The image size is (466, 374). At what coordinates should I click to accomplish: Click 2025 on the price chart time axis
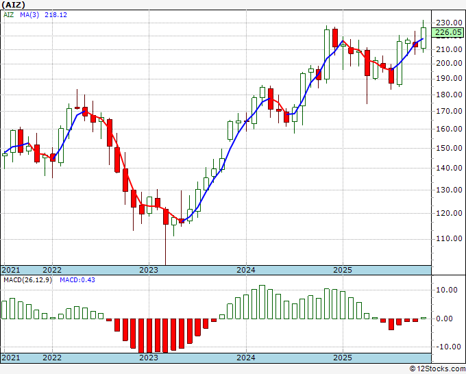click(343, 270)
